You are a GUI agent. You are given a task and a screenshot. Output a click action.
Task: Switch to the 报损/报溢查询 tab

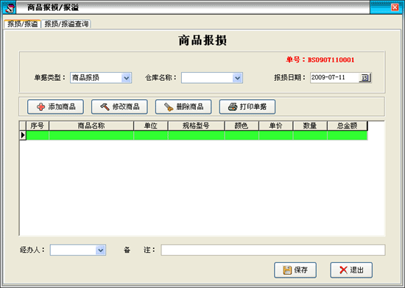click(66, 24)
